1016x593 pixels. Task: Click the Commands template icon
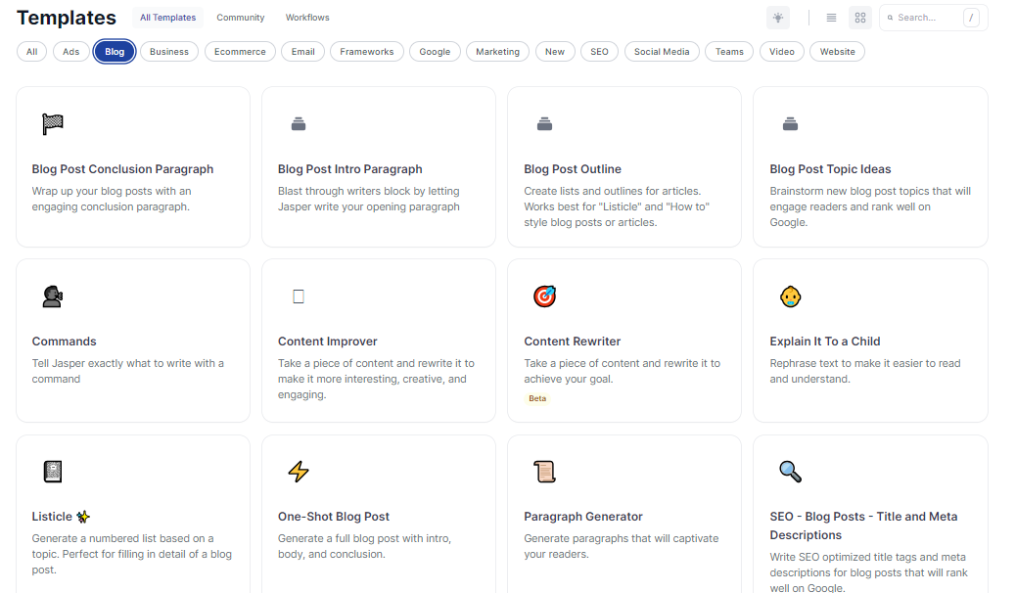(53, 296)
